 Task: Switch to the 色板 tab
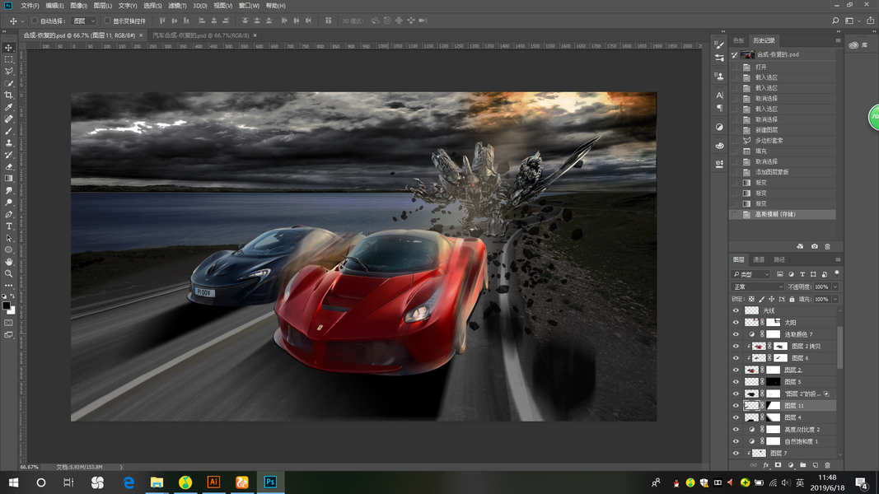(739, 40)
